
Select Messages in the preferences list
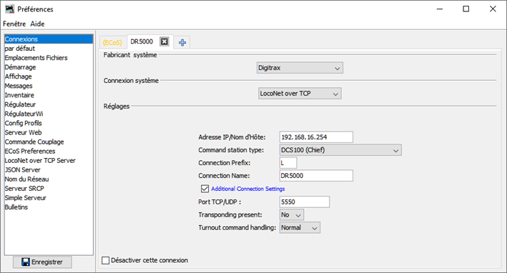(x=49, y=86)
